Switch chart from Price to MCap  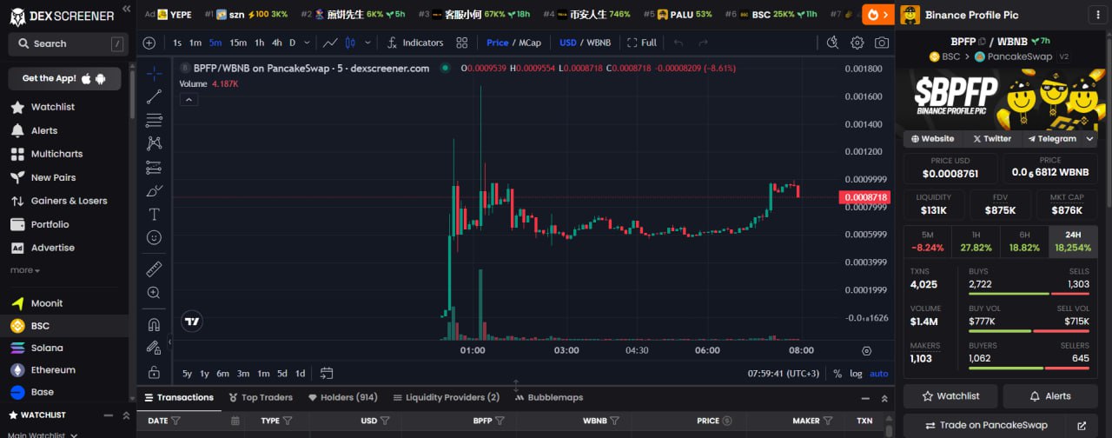pos(530,43)
